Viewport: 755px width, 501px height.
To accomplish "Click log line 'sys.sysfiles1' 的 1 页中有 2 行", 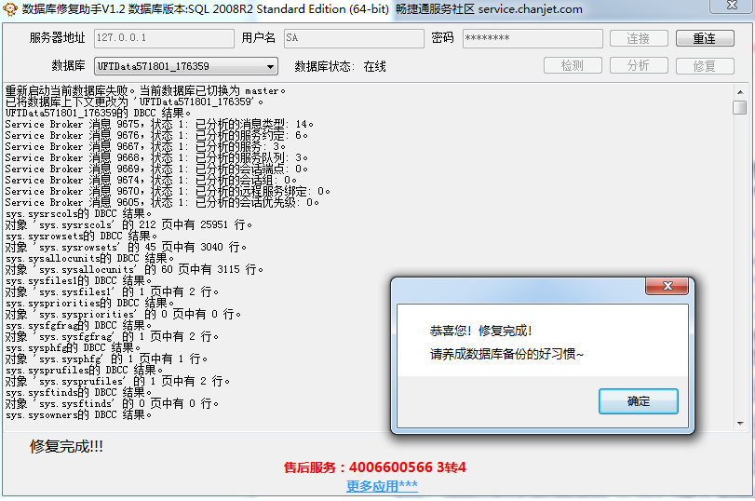I will point(112,291).
